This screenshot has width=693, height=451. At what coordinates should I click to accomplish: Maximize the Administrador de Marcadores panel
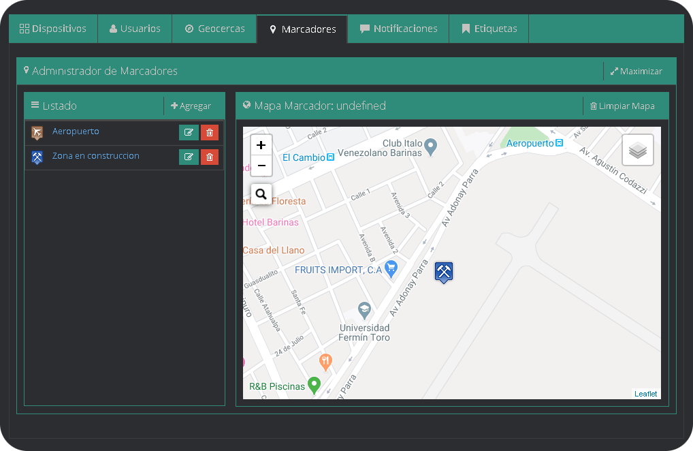pyautogui.click(x=636, y=72)
